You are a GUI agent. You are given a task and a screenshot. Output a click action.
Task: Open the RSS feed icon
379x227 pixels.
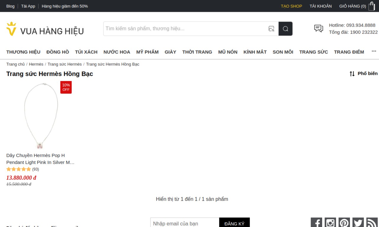click(x=372, y=223)
